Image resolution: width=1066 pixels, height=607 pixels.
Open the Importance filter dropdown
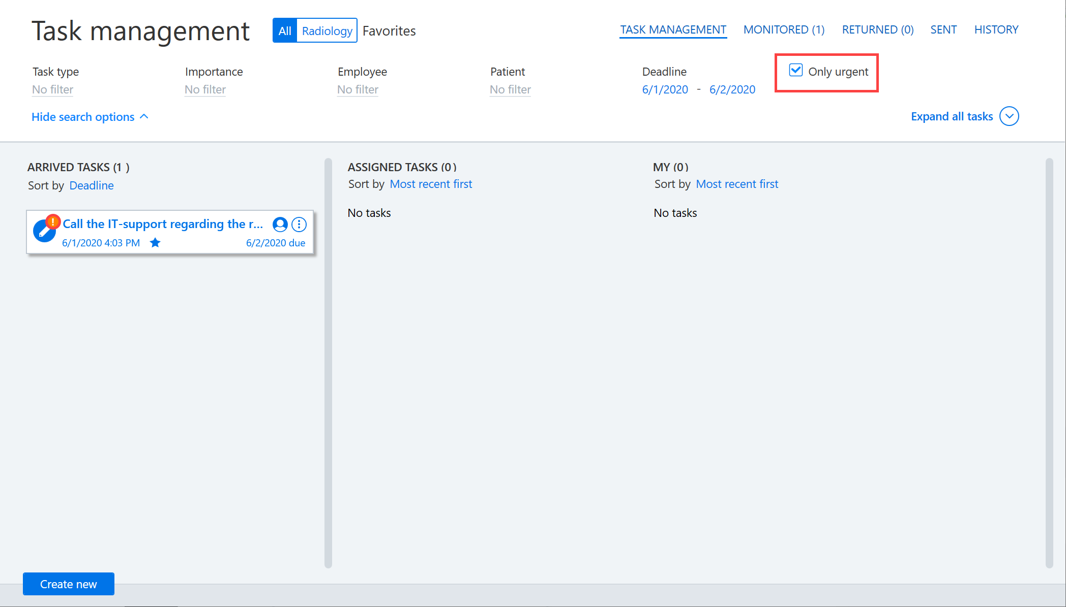point(205,89)
